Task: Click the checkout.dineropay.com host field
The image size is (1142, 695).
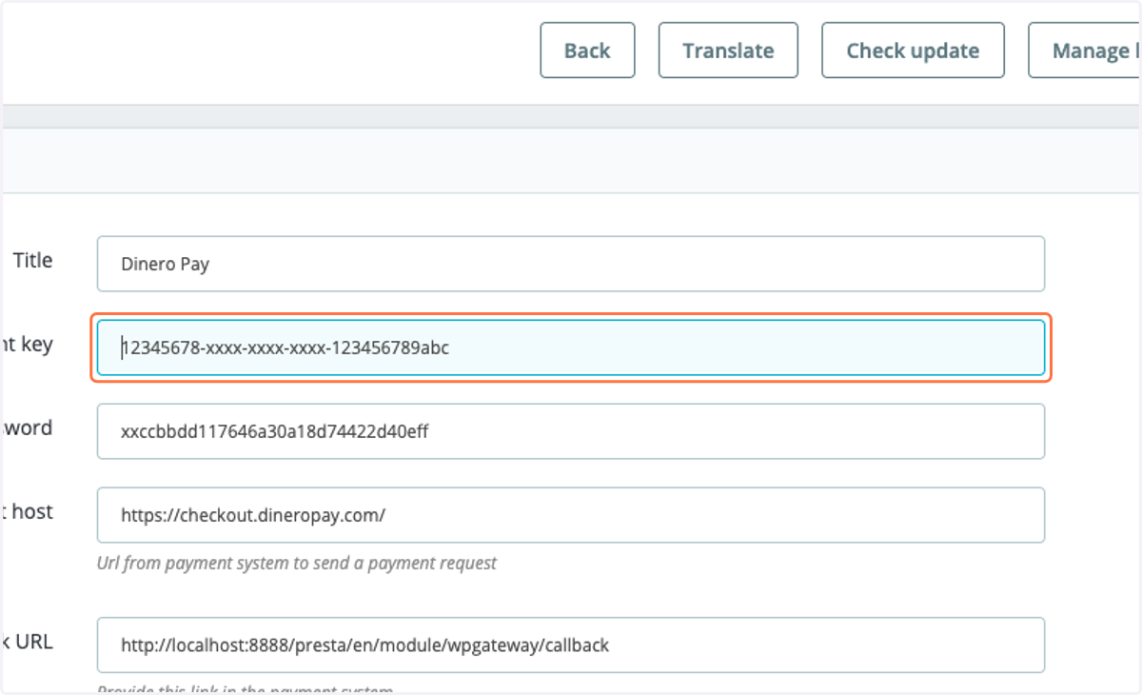Action: click(x=571, y=515)
